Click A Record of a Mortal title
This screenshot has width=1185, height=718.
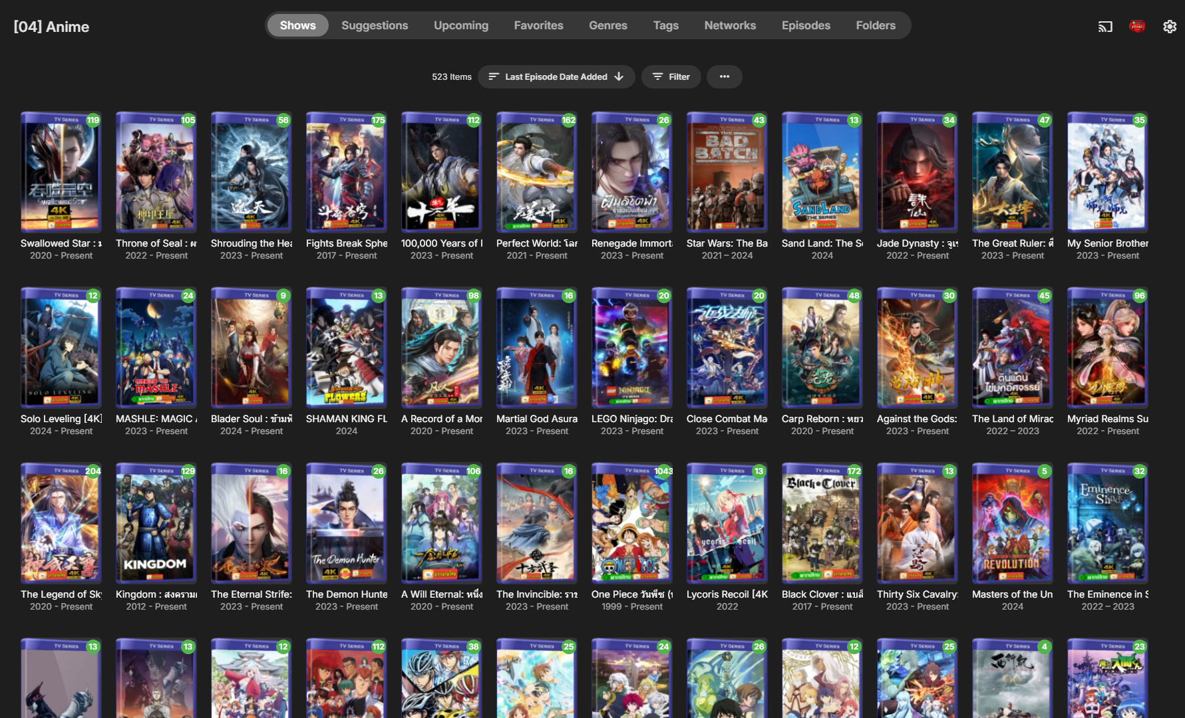pyautogui.click(x=442, y=419)
